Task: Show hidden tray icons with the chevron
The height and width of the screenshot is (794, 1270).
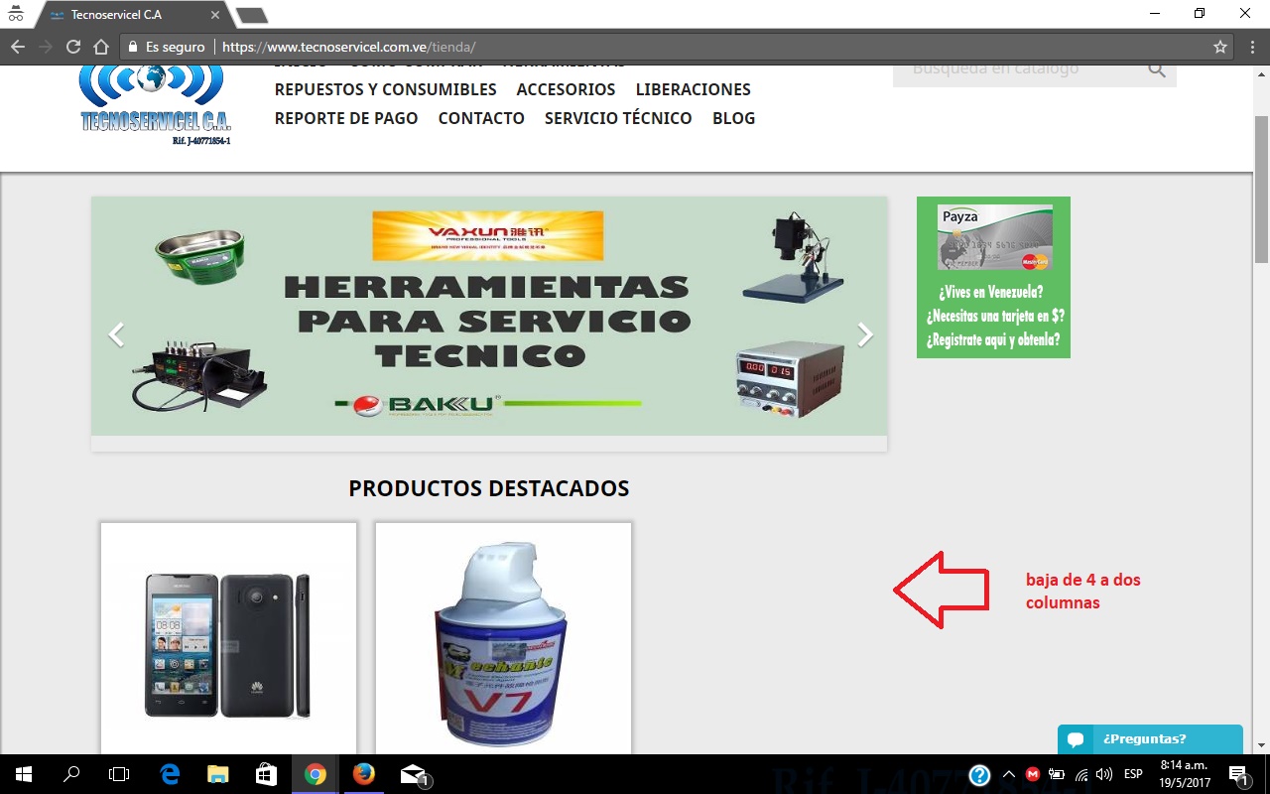Action: pos(1009,774)
